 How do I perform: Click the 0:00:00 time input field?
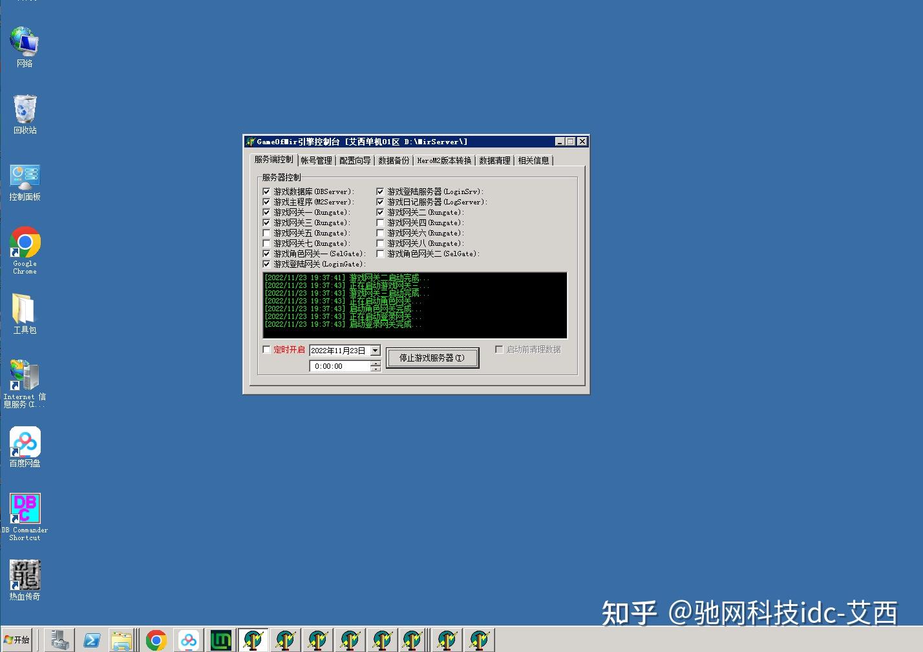340,366
